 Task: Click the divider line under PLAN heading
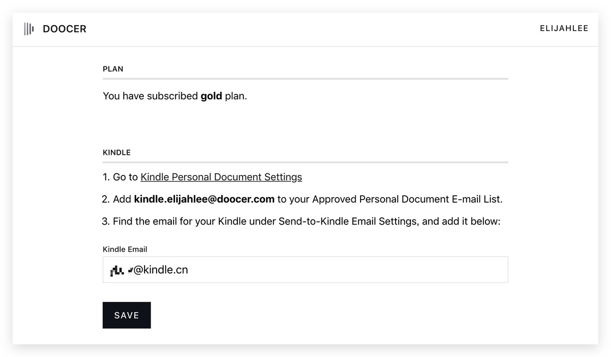coord(305,78)
